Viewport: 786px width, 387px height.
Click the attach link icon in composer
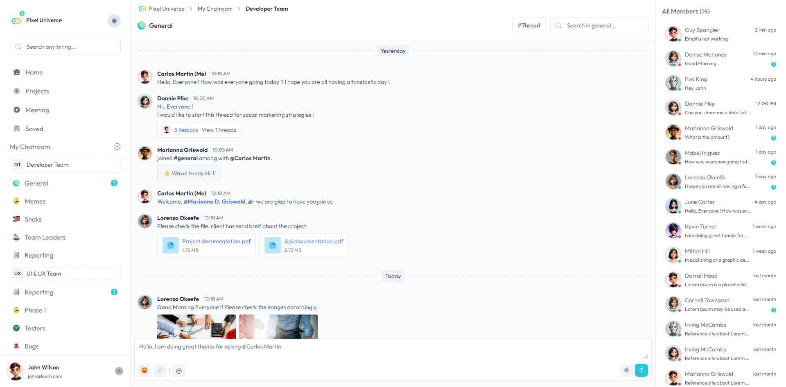160,370
